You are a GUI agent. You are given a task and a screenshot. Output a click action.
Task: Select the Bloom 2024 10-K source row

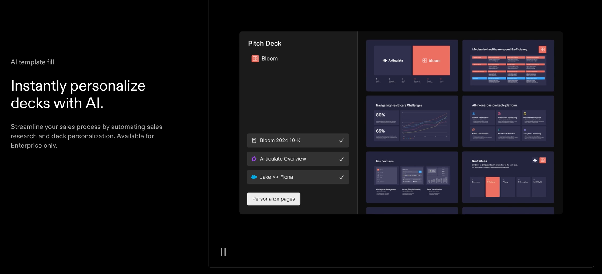click(298, 140)
